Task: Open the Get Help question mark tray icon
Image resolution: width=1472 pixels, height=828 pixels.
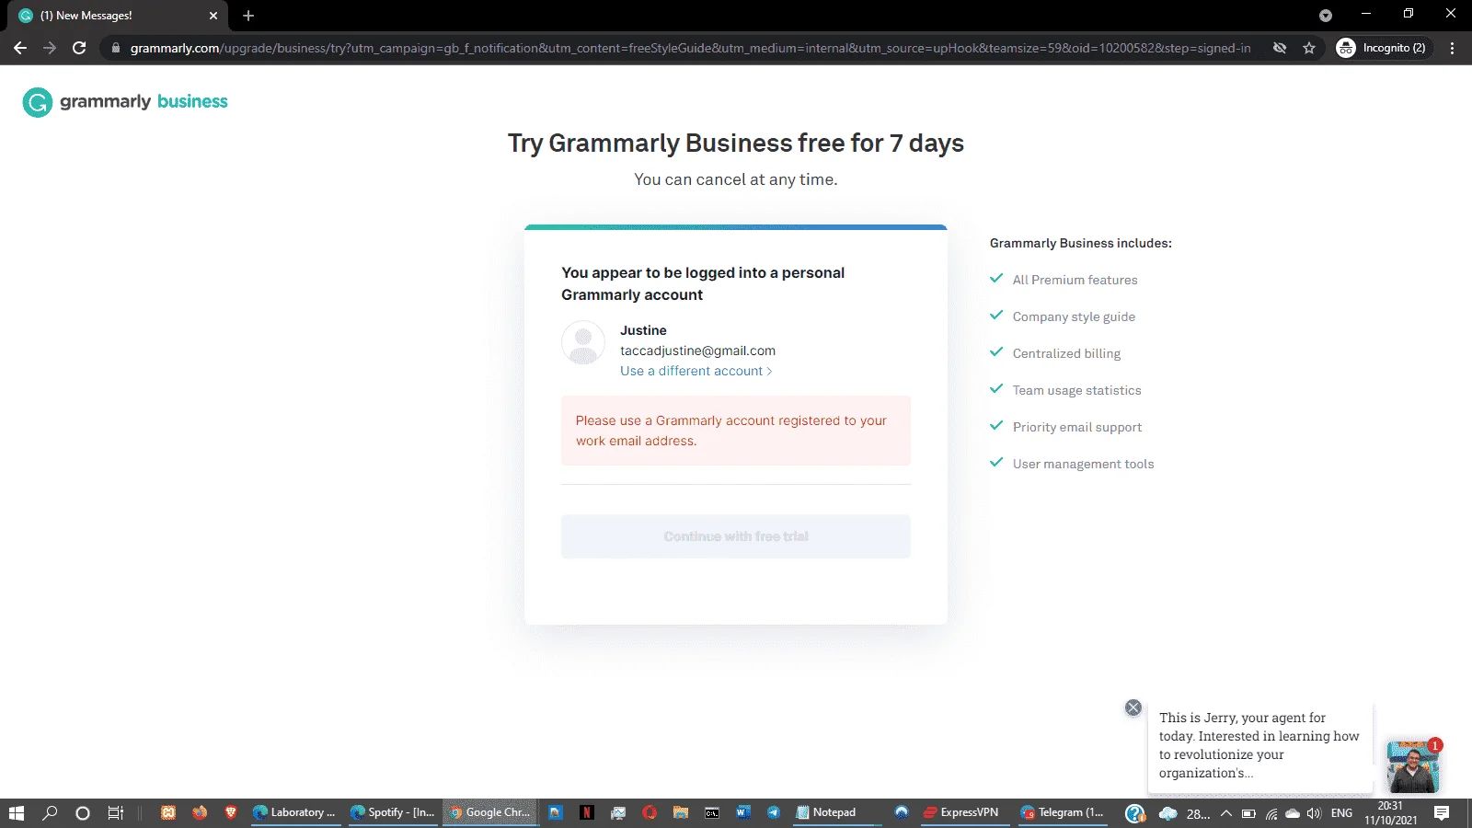Action: point(1135,813)
